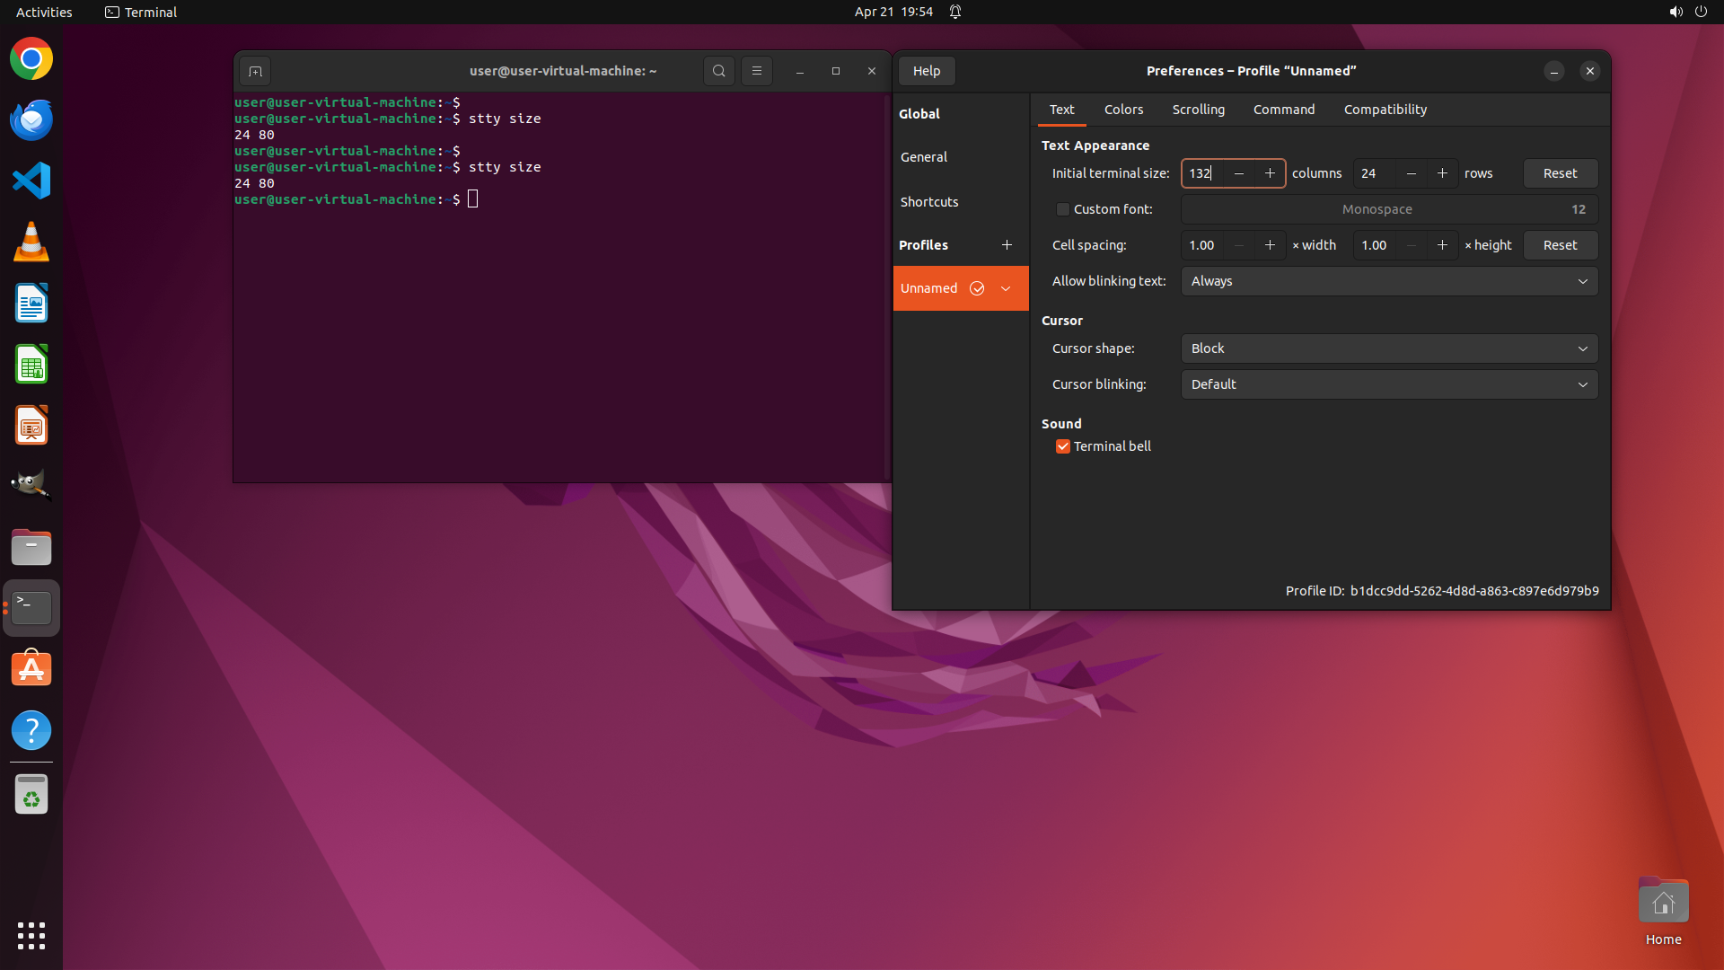This screenshot has height=970, width=1724.
Task: Switch to the Colors tab
Action: coord(1123,110)
